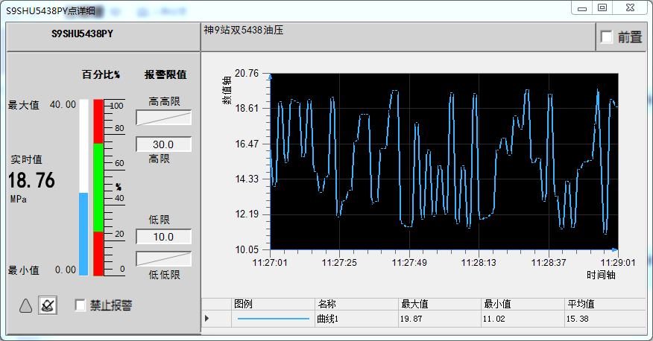653x341 pixels.
Task: Click the disabled 高高限 limit box
Action: 163,118
